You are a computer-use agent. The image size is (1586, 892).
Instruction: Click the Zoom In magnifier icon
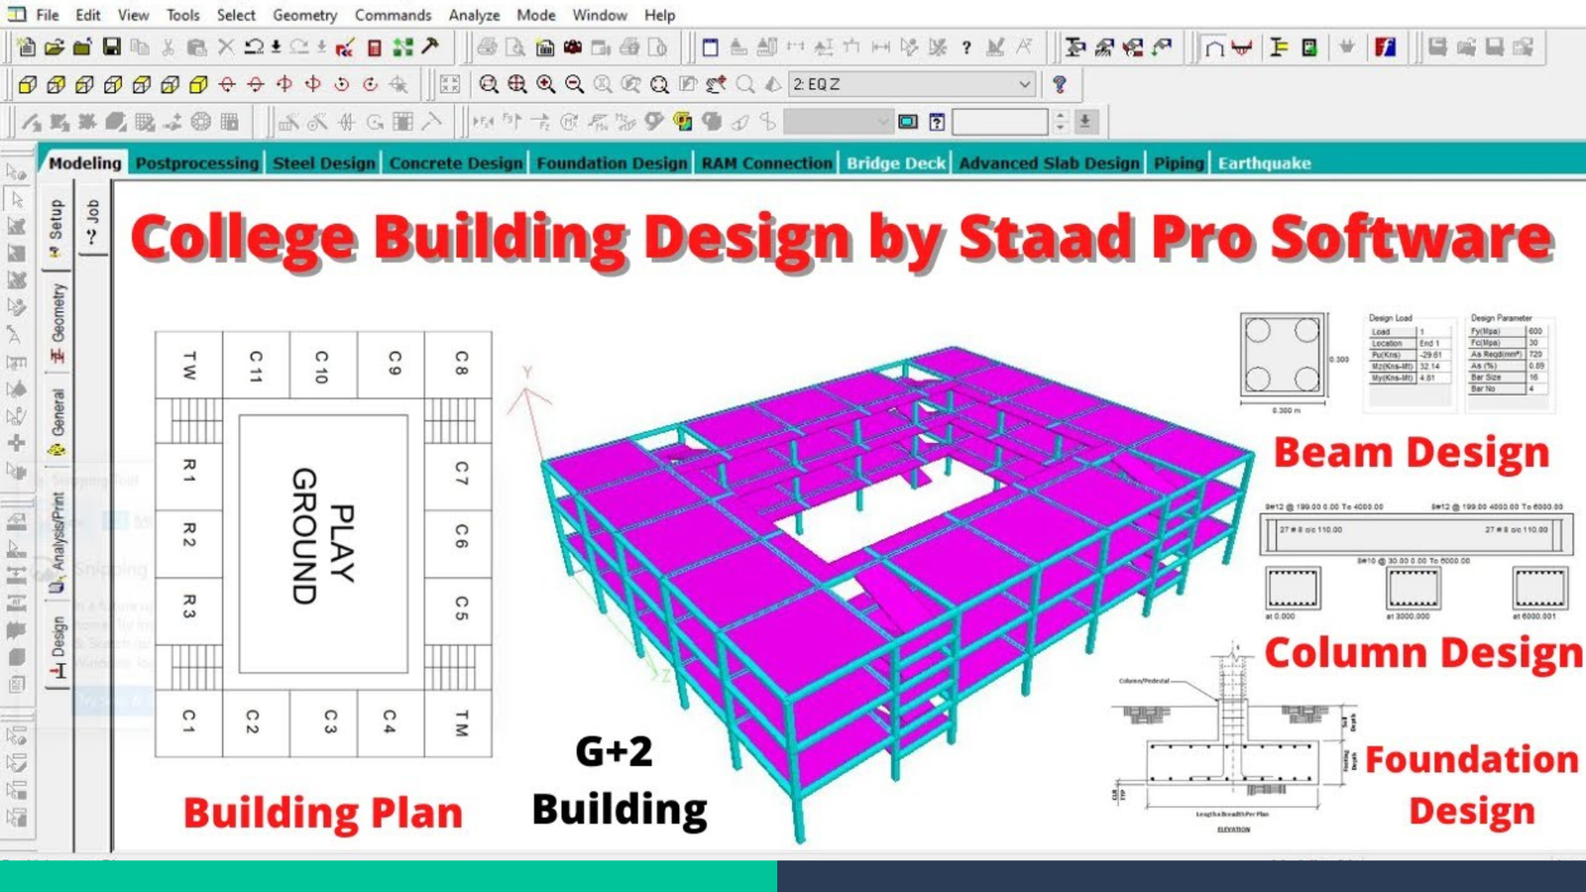pos(545,84)
